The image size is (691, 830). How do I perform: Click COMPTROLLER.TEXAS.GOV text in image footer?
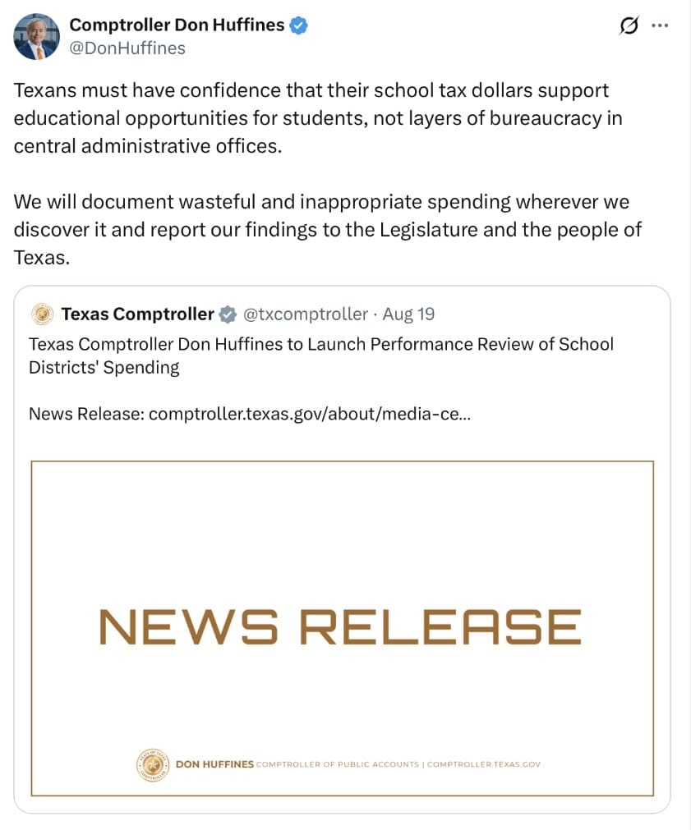(484, 764)
